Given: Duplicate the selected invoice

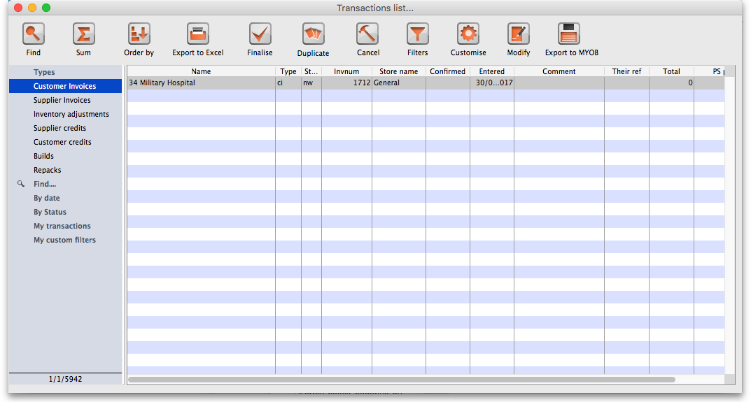Looking at the screenshot, I should coord(313,34).
